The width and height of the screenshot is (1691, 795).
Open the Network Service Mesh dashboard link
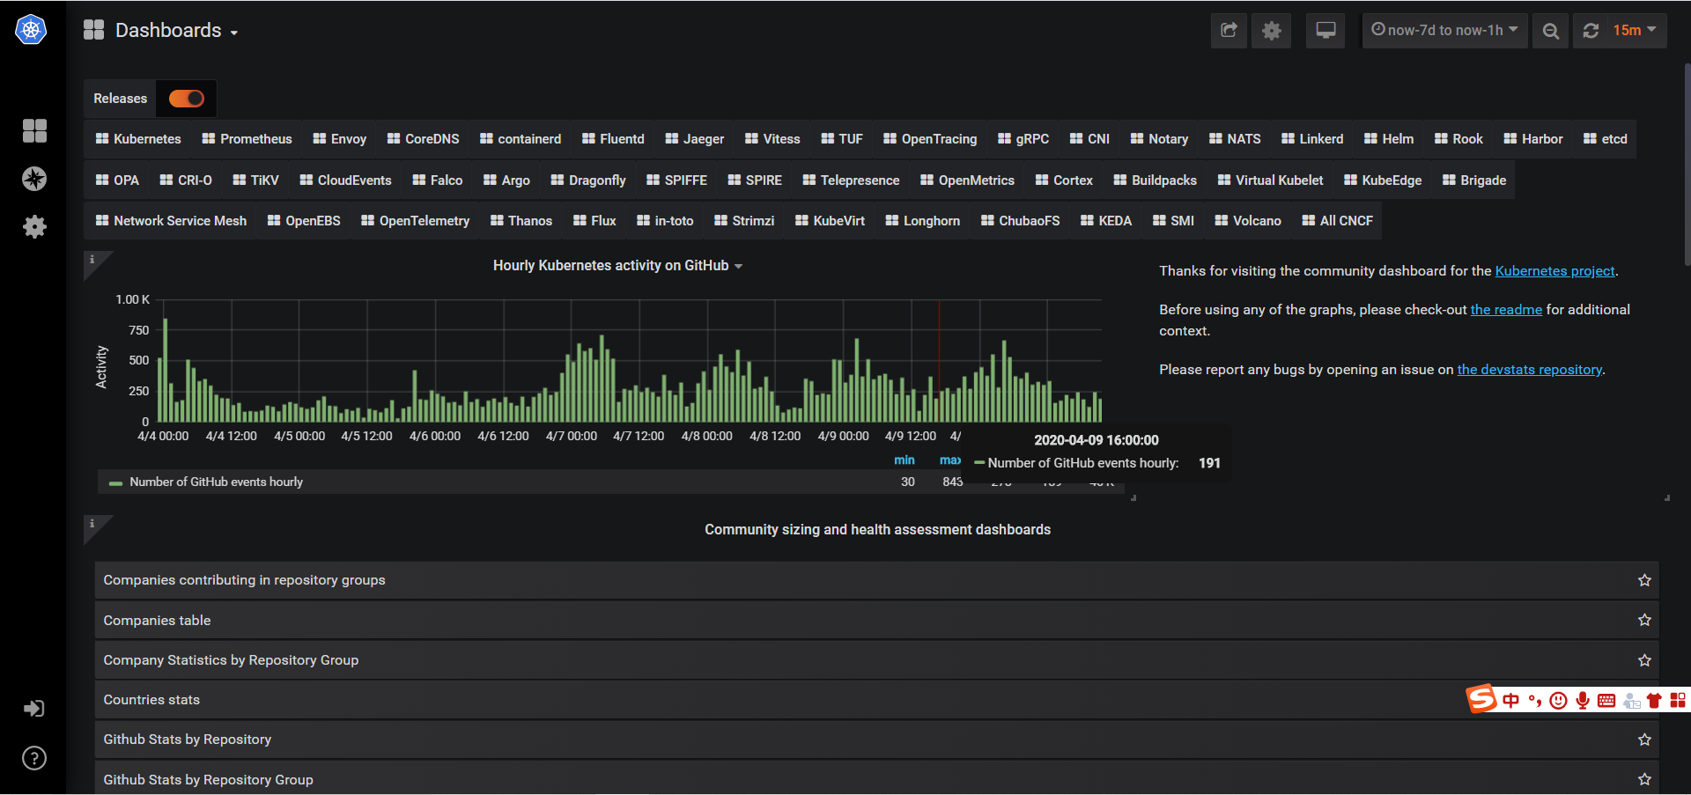tap(171, 221)
